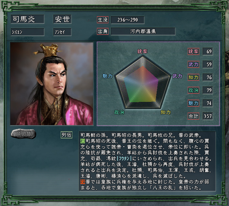The image size is (229, 206).
Task: Click the pentagon radar chart center
Action: (143, 84)
